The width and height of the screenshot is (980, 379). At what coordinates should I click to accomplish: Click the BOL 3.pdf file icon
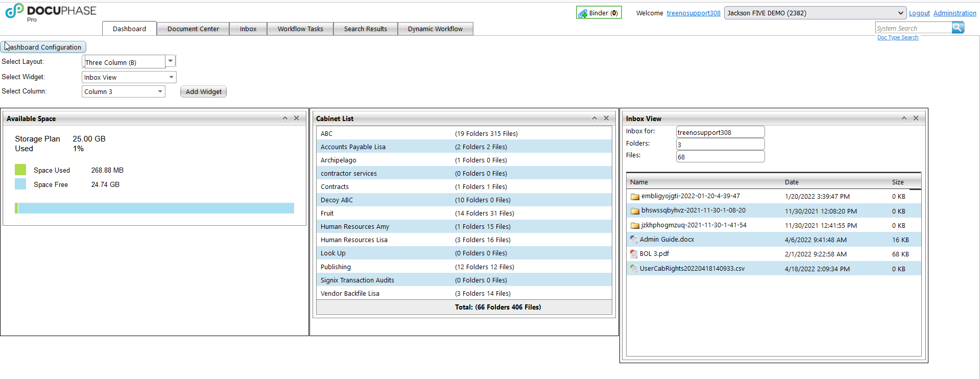point(634,254)
